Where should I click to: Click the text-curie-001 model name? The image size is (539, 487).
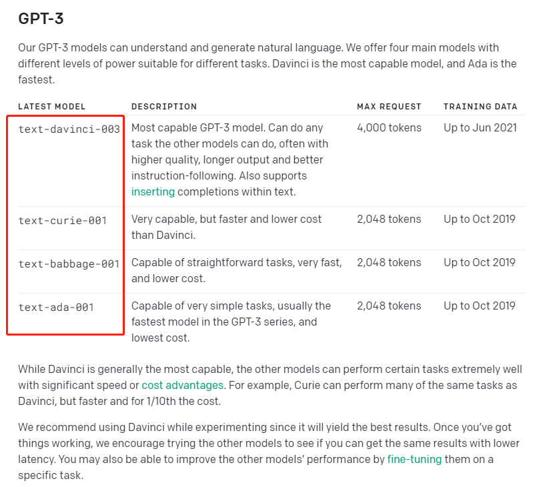tap(63, 220)
